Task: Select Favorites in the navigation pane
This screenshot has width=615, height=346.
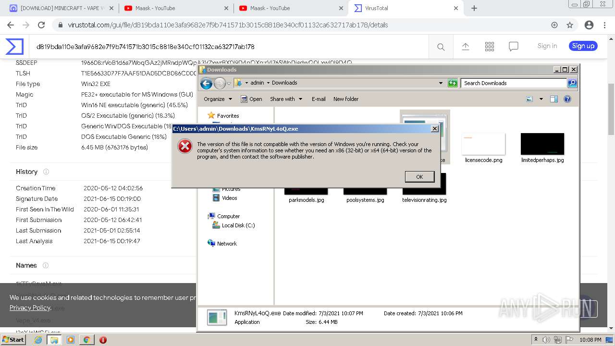Action: 228,116
